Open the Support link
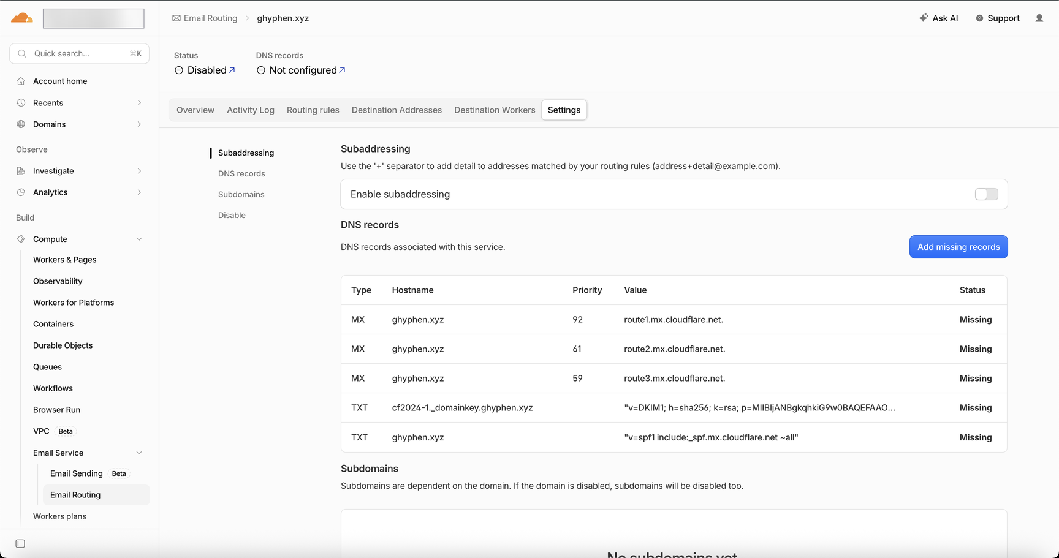Viewport: 1059px width, 558px height. click(998, 18)
